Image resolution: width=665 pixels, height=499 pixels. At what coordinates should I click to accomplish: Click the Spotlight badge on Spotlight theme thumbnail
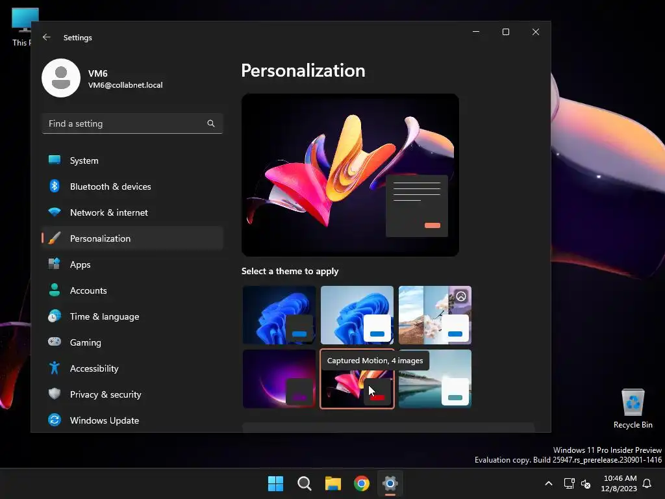coord(461,296)
